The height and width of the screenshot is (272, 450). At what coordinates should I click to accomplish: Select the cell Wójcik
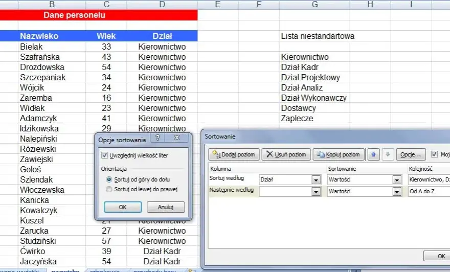click(52, 87)
